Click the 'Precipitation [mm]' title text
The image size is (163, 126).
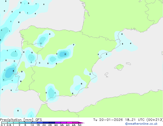17,120
